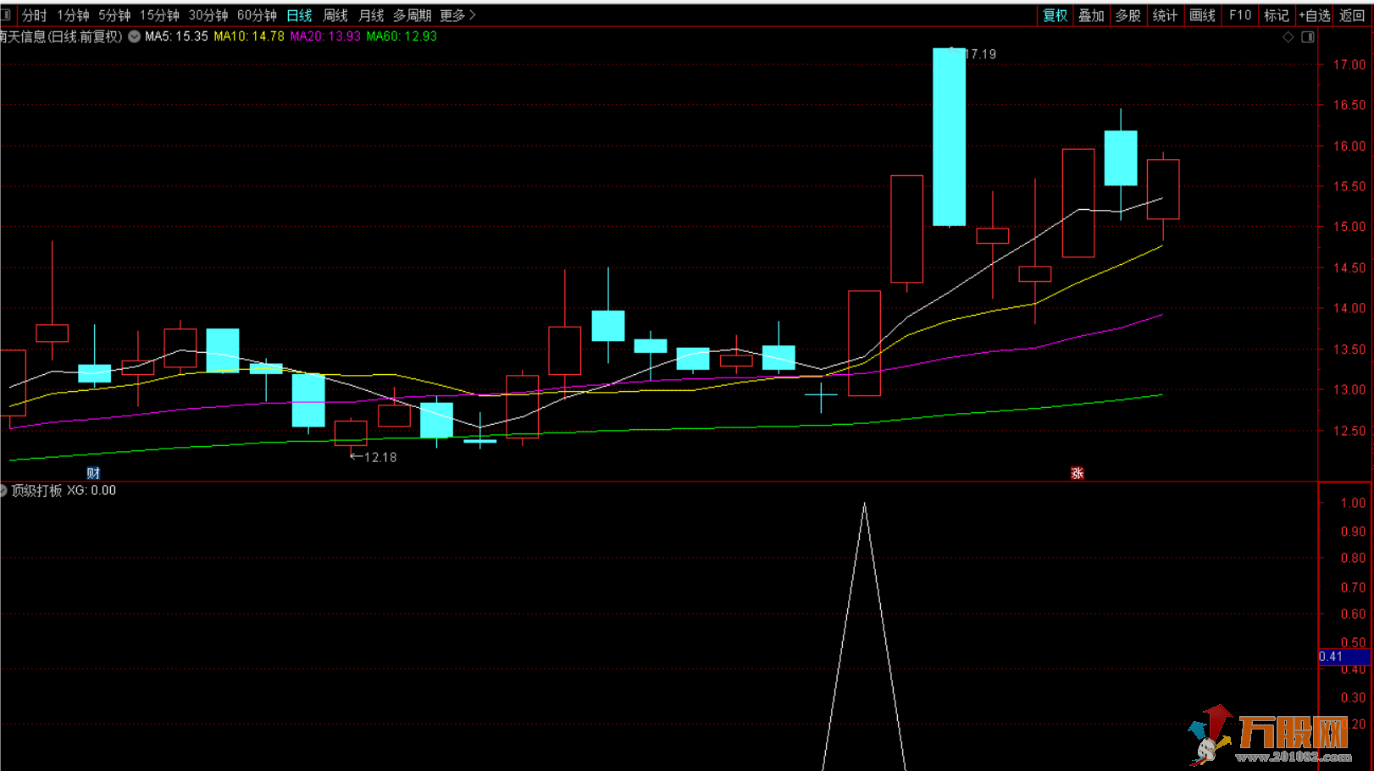This screenshot has height=771, width=1374.
Task: Open the 画线 drawing tools
Action: (x=1202, y=15)
